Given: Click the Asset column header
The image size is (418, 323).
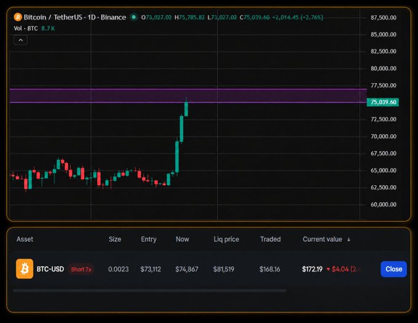Looking at the screenshot, I should tap(25, 239).
